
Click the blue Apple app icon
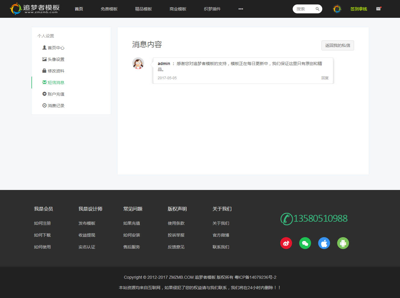pyautogui.click(x=324, y=243)
